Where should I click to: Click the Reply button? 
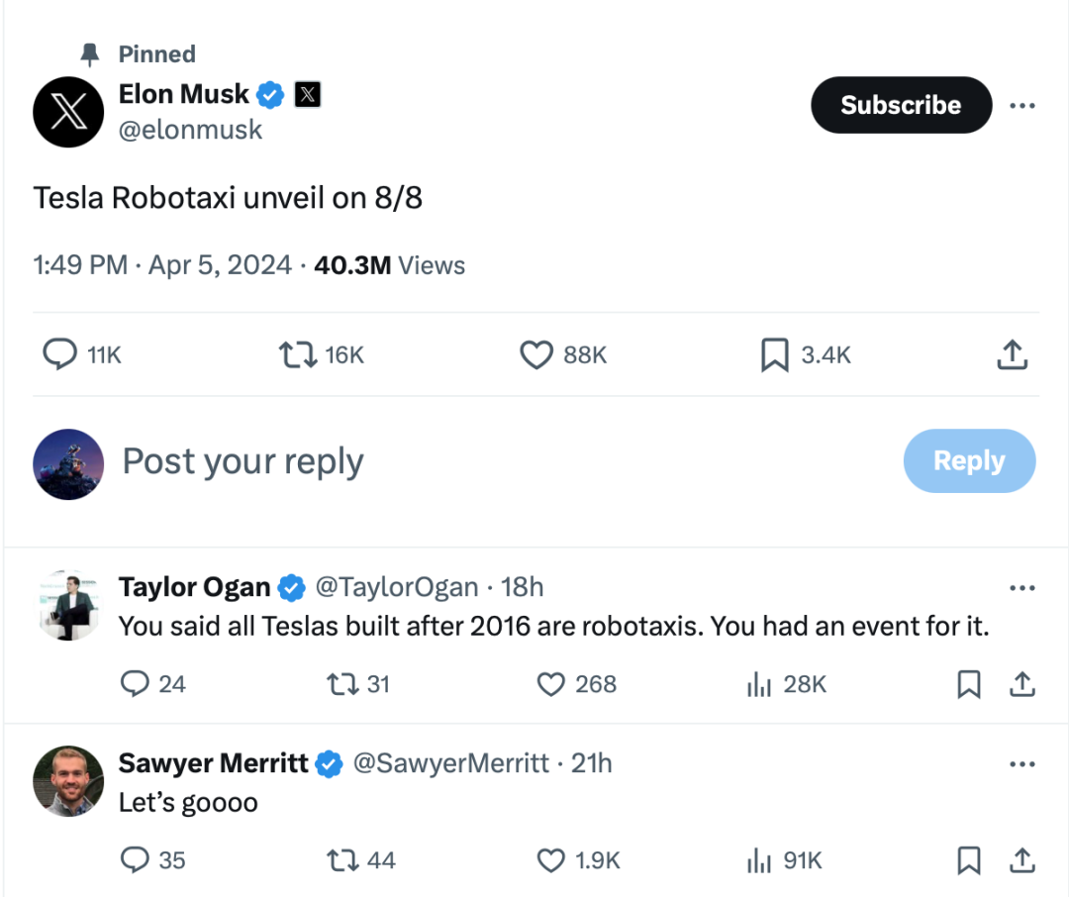click(x=969, y=460)
